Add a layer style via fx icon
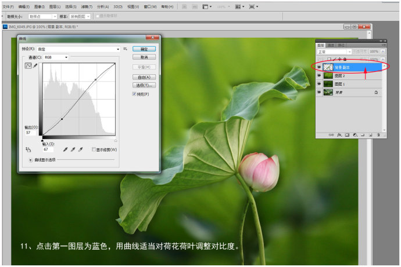401x267 pixels. pos(339,135)
